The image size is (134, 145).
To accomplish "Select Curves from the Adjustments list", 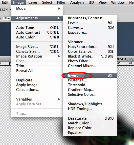I will (90, 28).
